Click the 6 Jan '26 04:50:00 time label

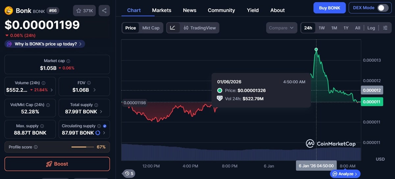click(316, 166)
